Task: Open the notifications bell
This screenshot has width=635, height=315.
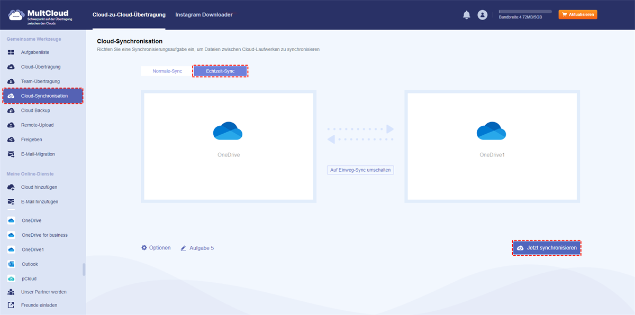Action: click(x=466, y=15)
